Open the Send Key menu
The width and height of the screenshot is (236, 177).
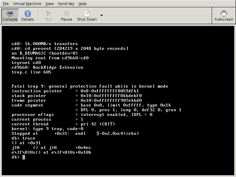click(x=66, y=4)
